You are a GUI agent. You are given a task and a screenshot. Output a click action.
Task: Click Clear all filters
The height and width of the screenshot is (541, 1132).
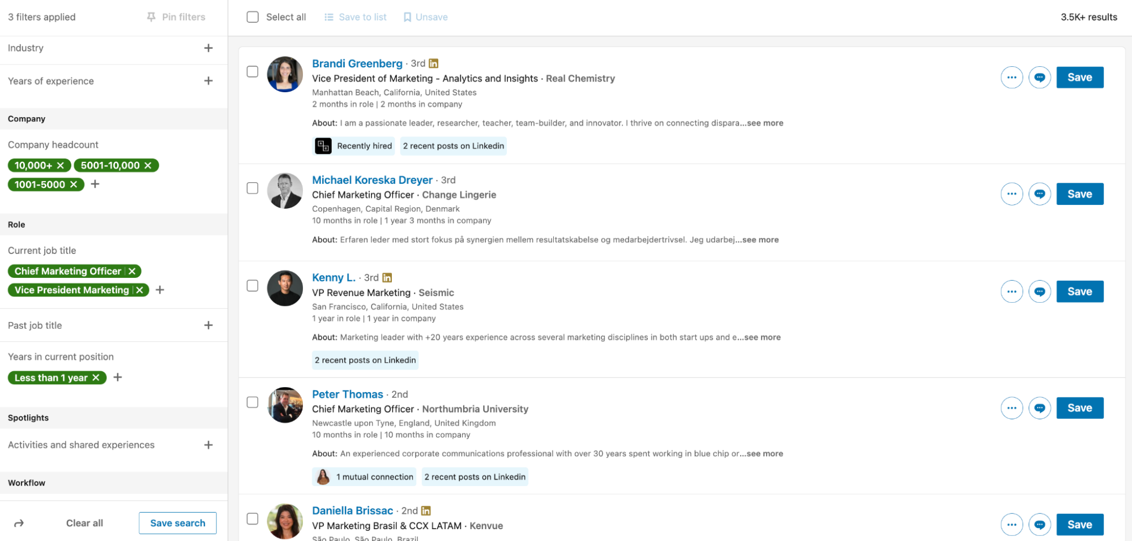[84, 523]
